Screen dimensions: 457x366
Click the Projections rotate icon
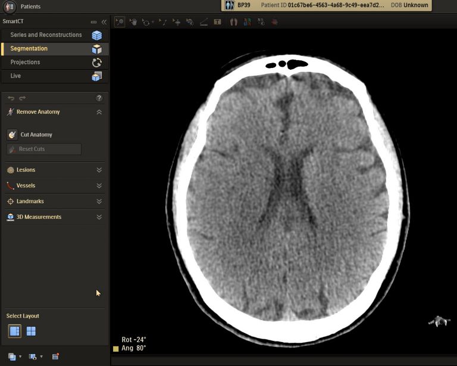click(97, 63)
